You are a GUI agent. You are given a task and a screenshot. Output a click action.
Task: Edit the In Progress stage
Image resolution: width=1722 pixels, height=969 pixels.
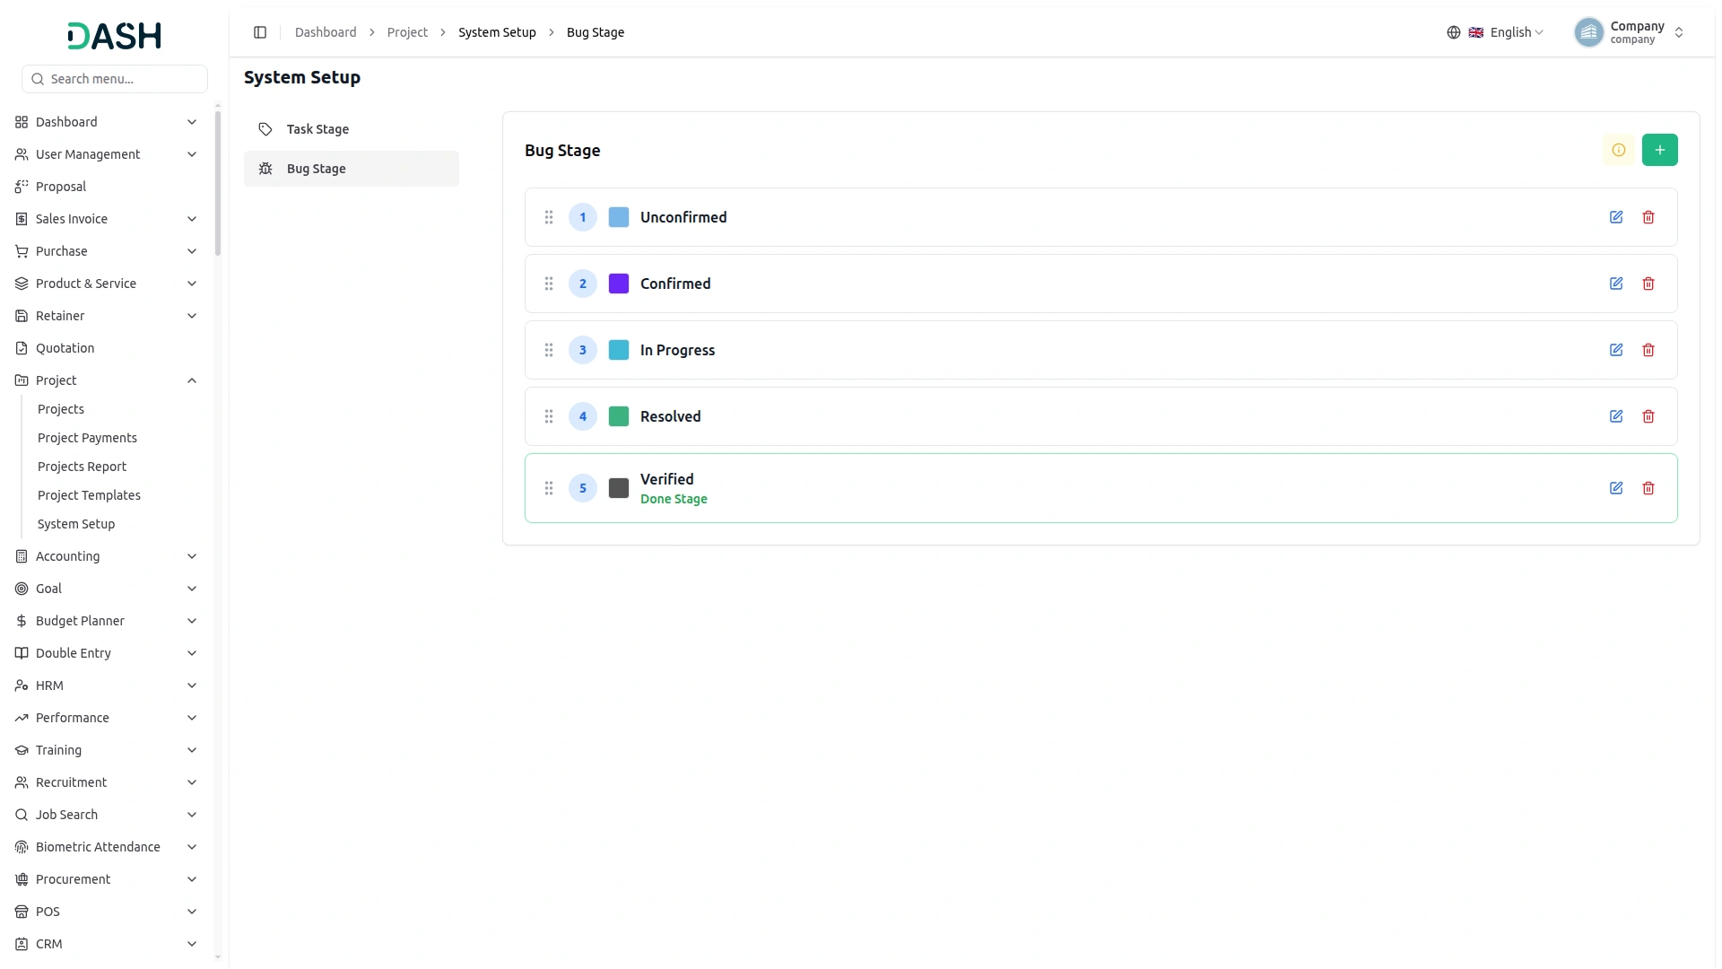[x=1615, y=350]
